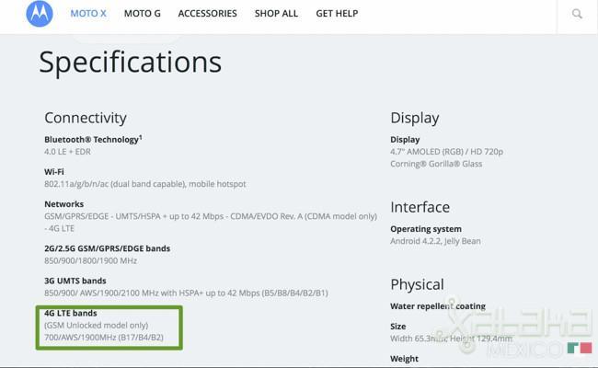
Task: Select 'Water repellent coating' label
Action: pyautogui.click(x=438, y=306)
